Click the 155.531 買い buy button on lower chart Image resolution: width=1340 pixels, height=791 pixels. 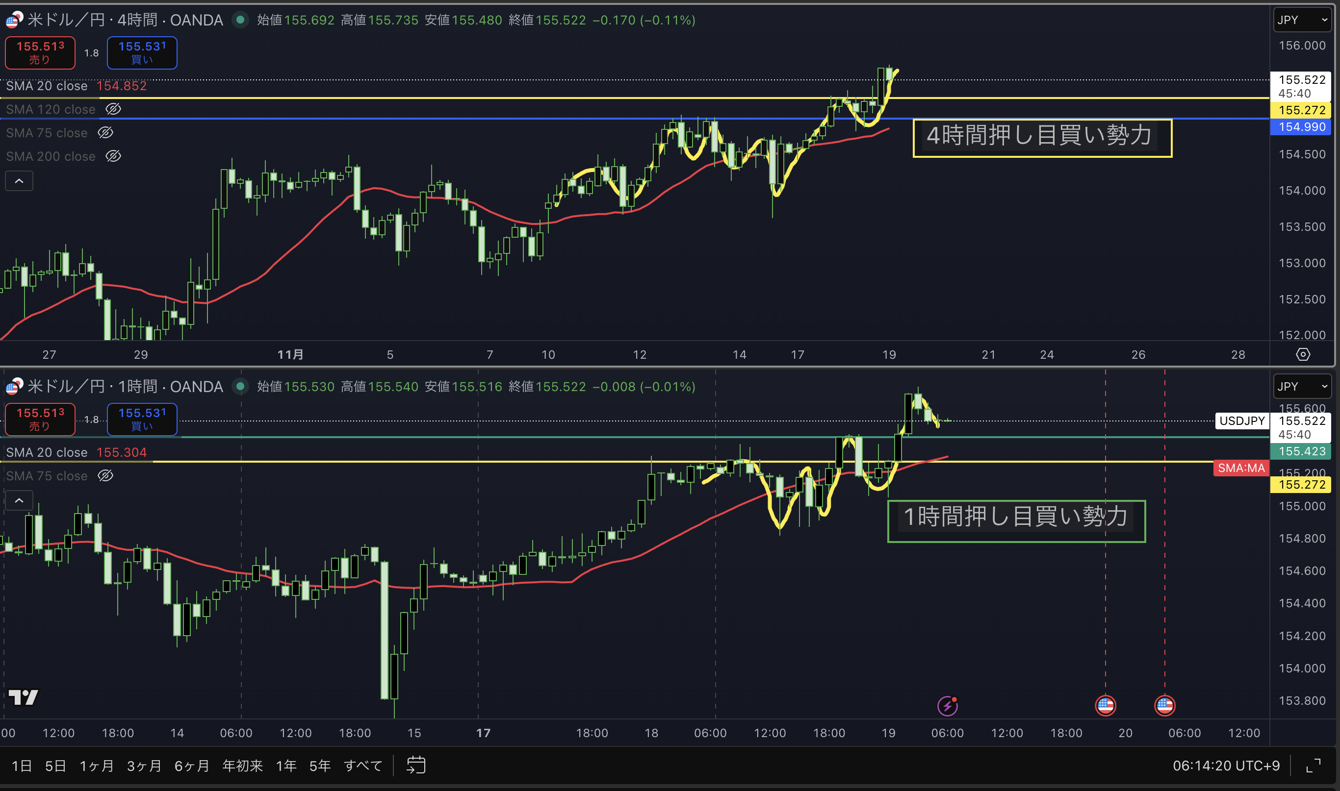[142, 419]
